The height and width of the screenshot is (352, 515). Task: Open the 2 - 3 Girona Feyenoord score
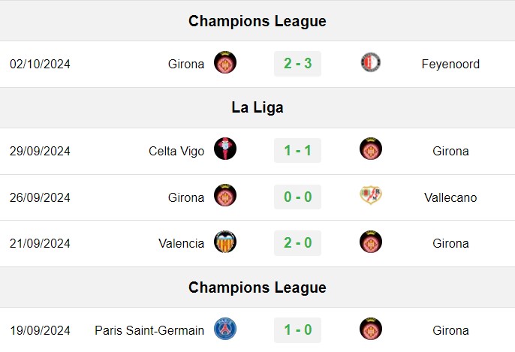click(x=297, y=64)
